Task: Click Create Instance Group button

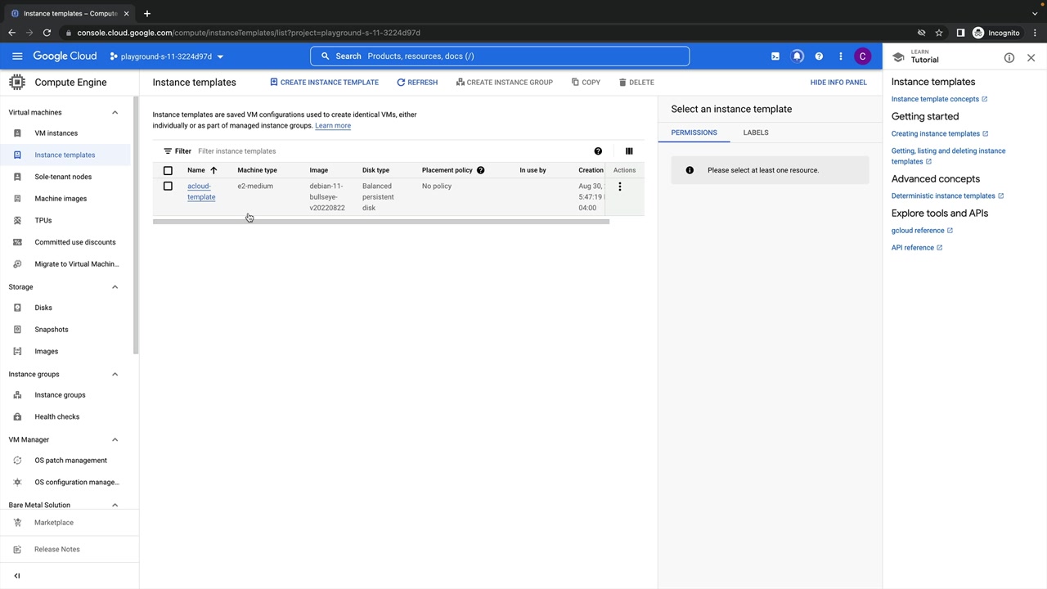Action: coord(505,83)
